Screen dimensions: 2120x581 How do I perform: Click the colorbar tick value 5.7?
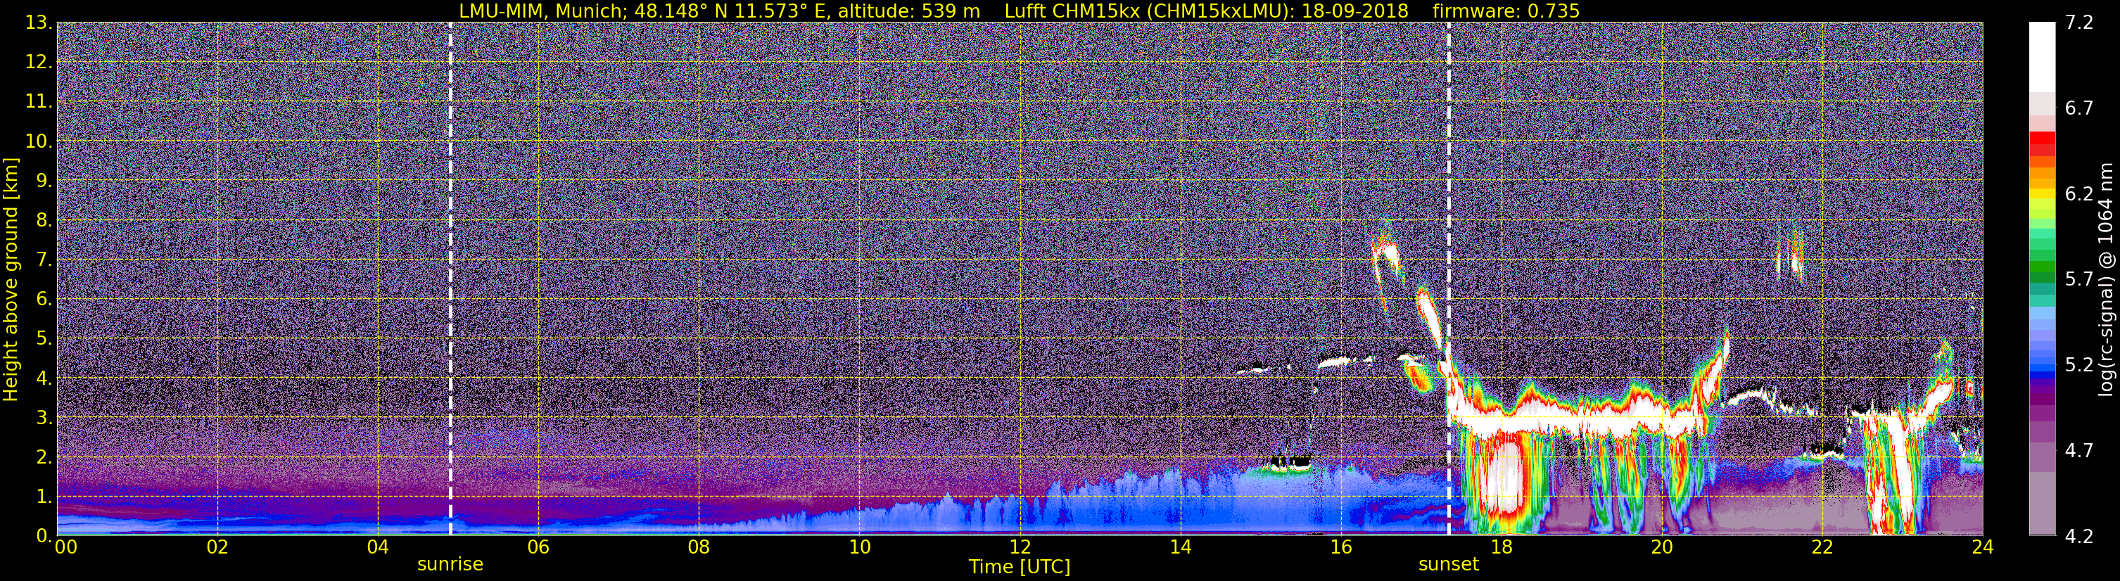point(2079,279)
